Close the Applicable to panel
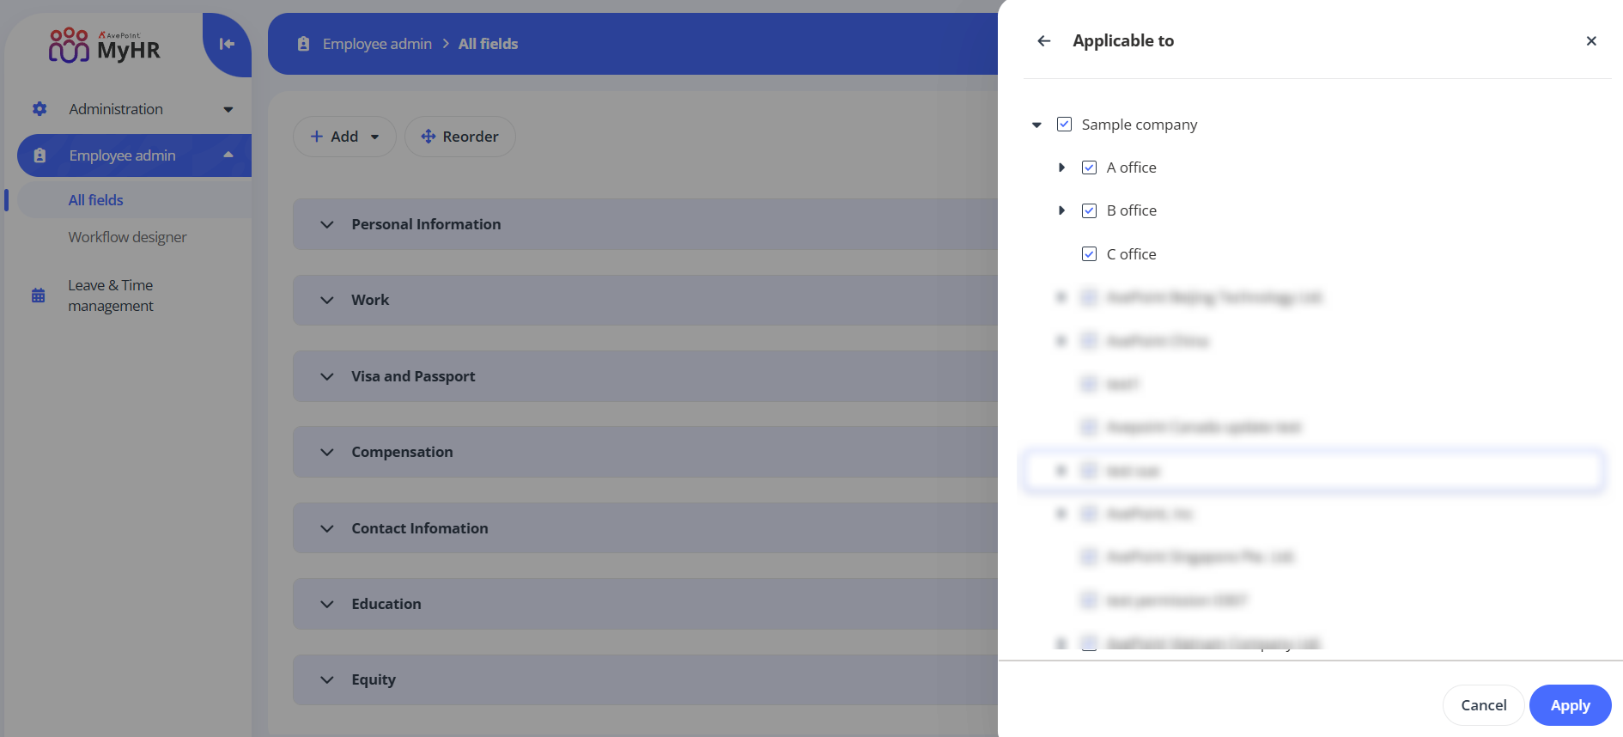The height and width of the screenshot is (737, 1623). pos(1590,41)
